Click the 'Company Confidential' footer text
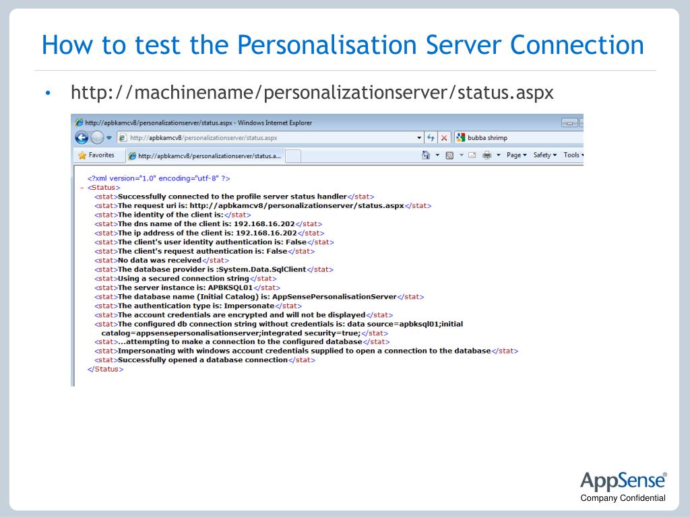The image size is (690, 517). [x=623, y=498]
